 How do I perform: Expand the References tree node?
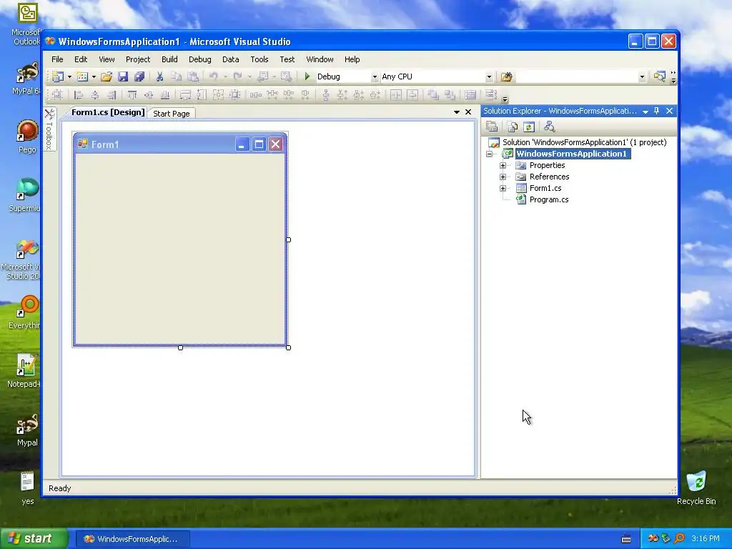503,177
